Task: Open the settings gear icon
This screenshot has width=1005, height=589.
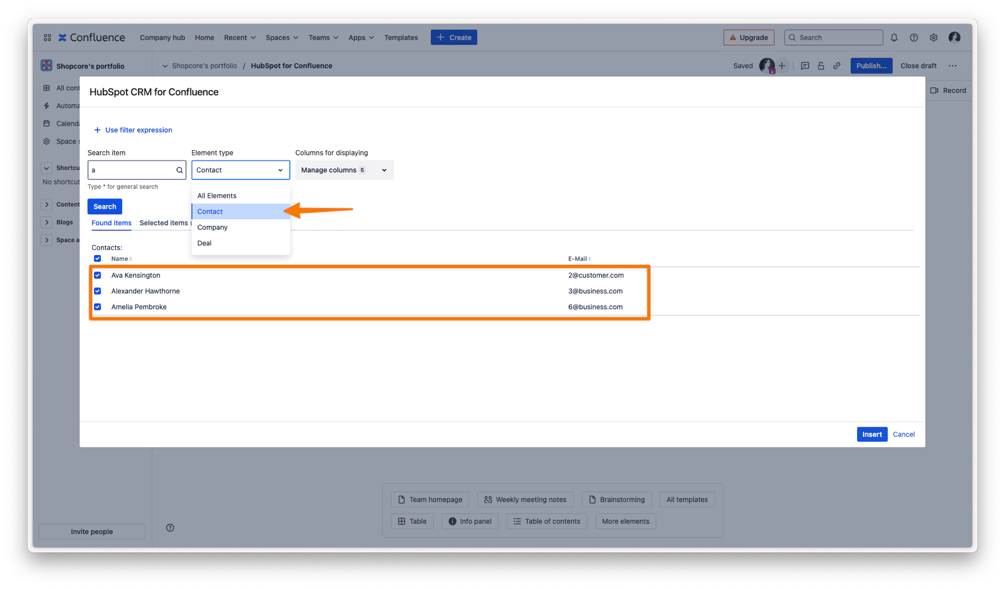Action: coord(933,38)
